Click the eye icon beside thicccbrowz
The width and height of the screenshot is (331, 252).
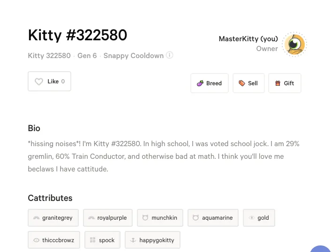(36, 240)
